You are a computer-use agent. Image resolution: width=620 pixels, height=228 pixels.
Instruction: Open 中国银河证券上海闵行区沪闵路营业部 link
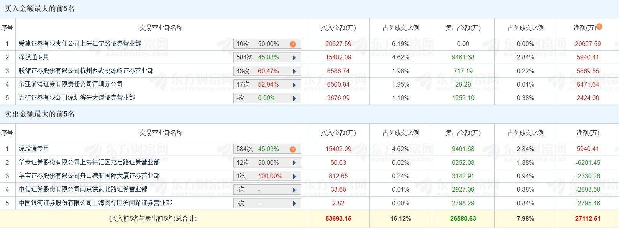coord(95,203)
